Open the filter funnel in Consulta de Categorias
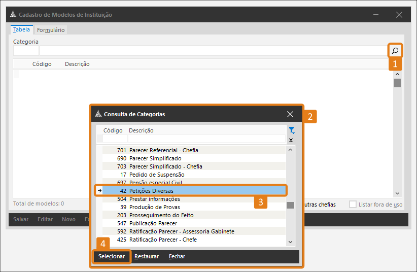Screen dimensions: 417x272 (x=291, y=130)
